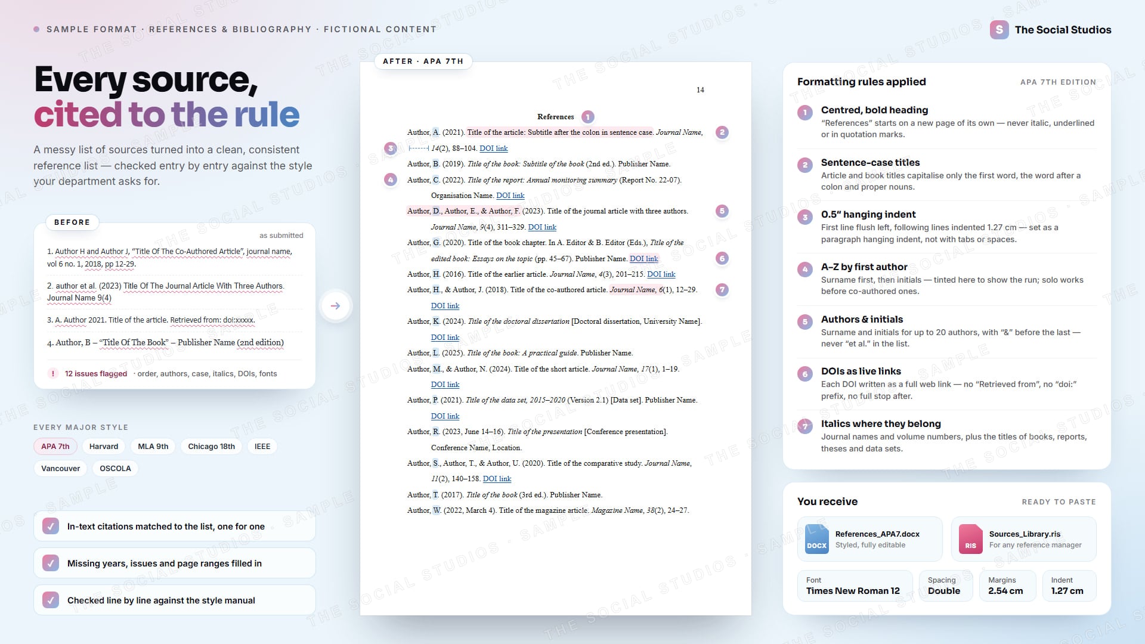Click rule 4 badge beside A–Z by first author
The image size is (1145, 644).
click(x=804, y=270)
